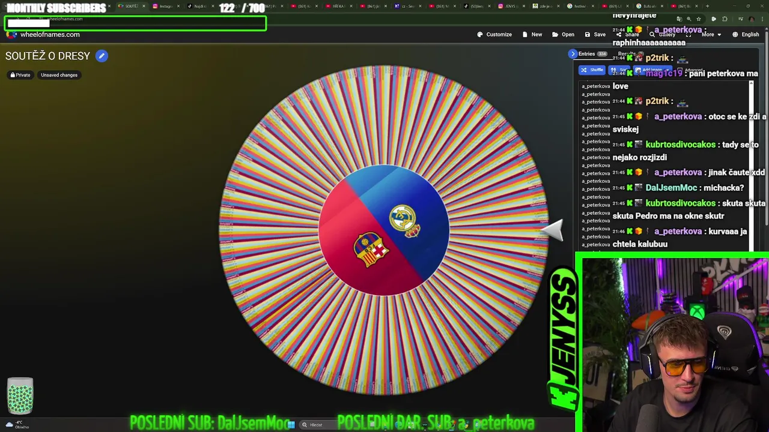Open the Customize wheel options
The width and height of the screenshot is (769, 432).
point(494,34)
